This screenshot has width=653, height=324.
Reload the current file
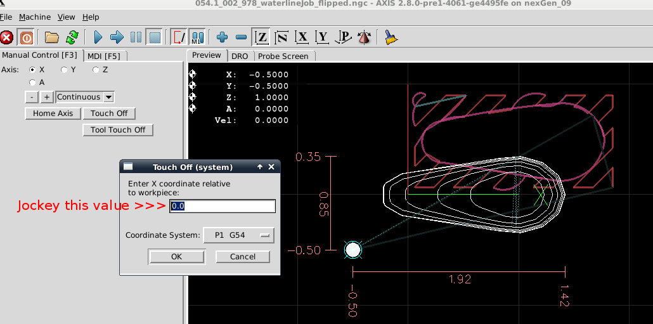pyautogui.click(x=72, y=37)
